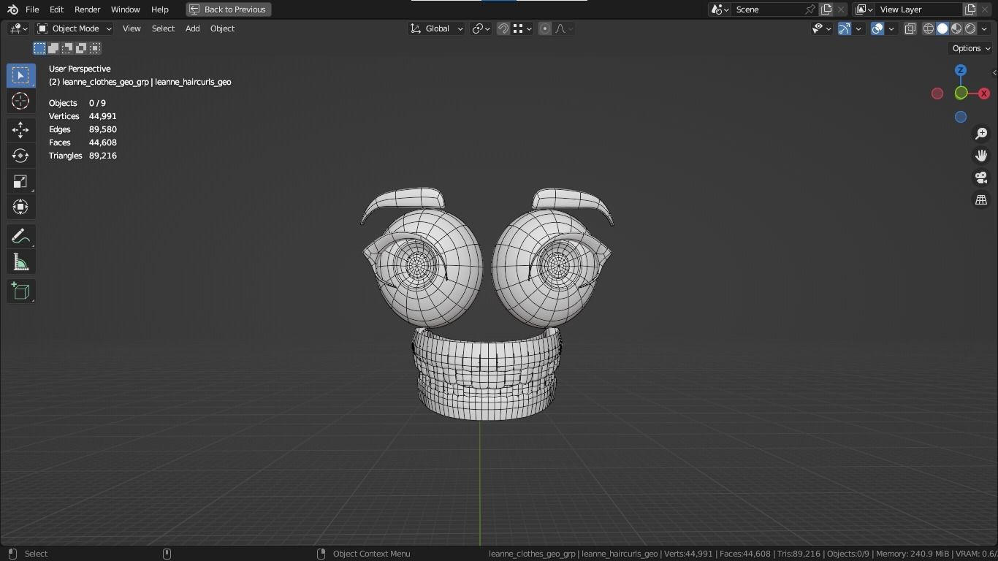
Task: Select the Select Box tool
Action: tap(20, 75)
